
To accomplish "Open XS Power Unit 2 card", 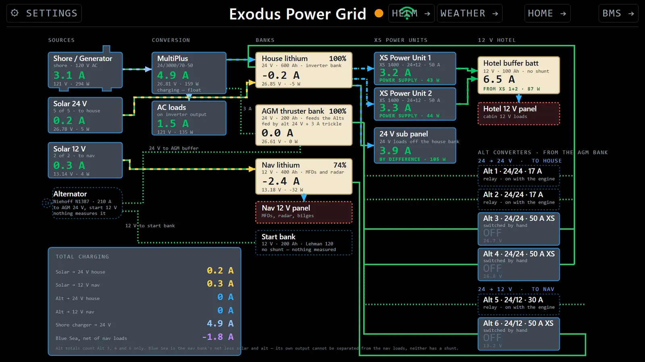I will click(x=415, y=104).
